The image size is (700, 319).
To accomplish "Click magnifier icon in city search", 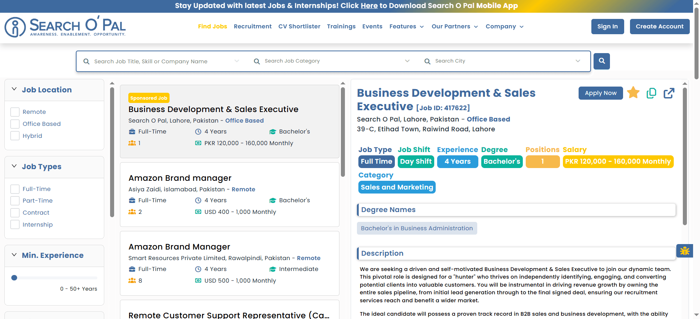I will tap(428, 61).
